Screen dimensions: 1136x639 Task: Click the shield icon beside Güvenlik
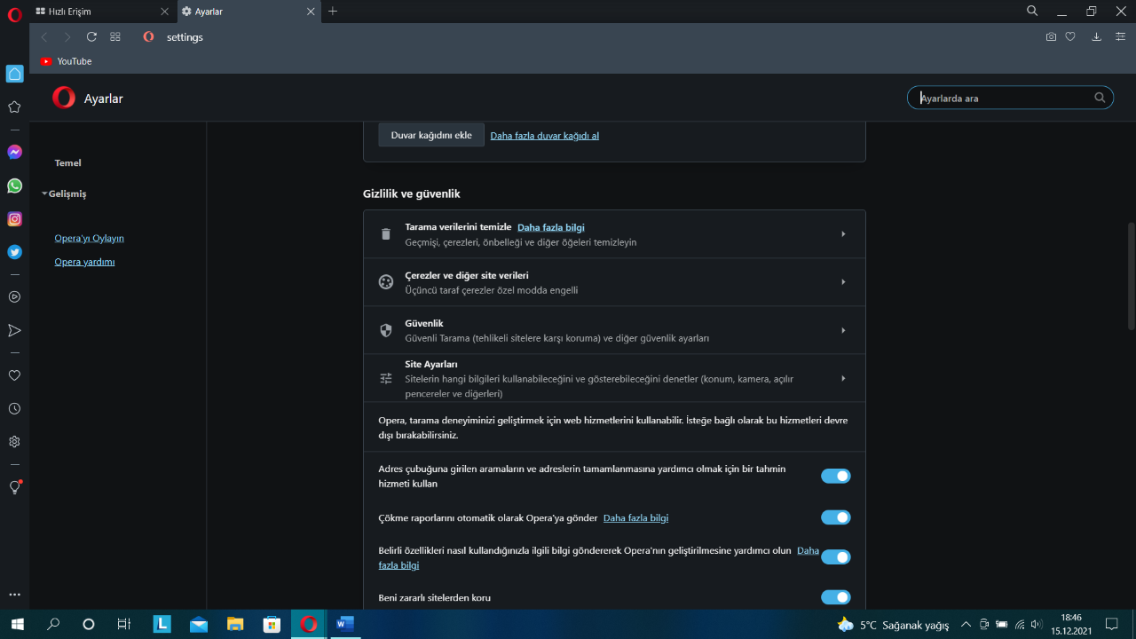click(385, 330)
